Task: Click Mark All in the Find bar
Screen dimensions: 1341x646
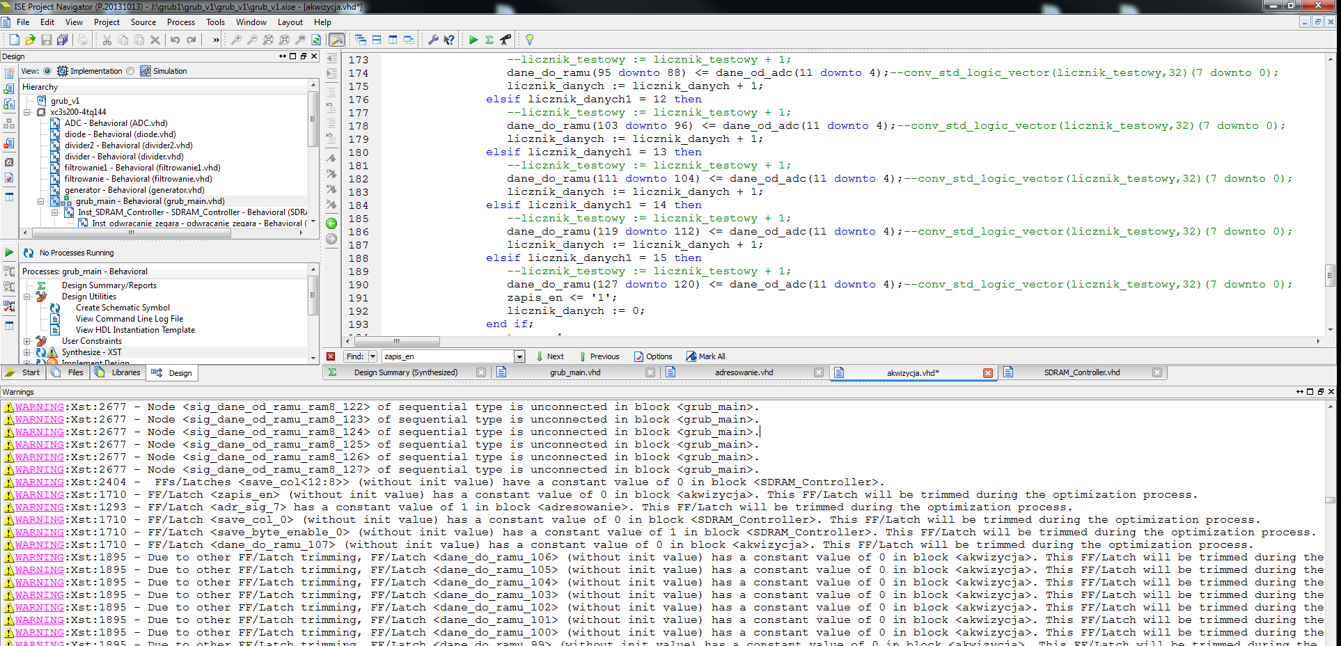Action: (x=705, y=356)
